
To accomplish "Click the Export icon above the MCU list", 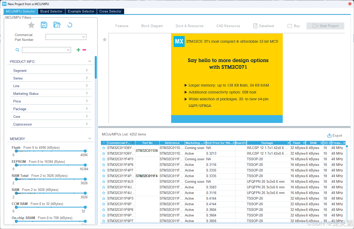I will point(329,135).
